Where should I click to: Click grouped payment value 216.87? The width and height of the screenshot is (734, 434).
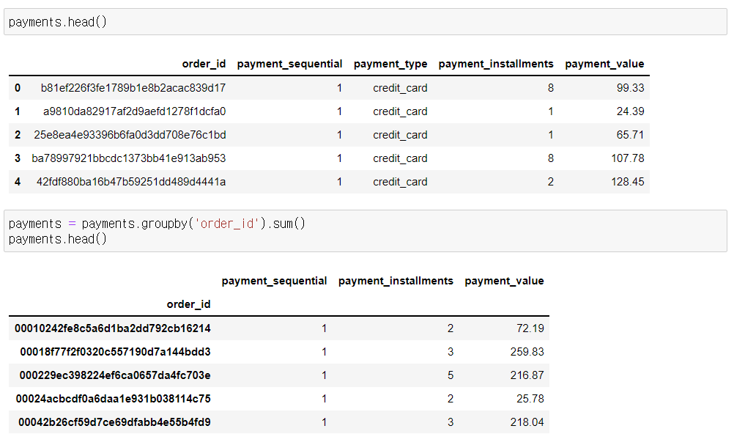pyautogui.click(x=527, y=375)
